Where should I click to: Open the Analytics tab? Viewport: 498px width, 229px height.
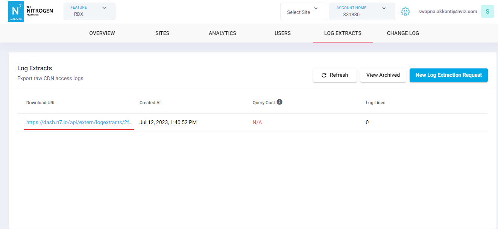pyautogui.click(x=222, y=33)
